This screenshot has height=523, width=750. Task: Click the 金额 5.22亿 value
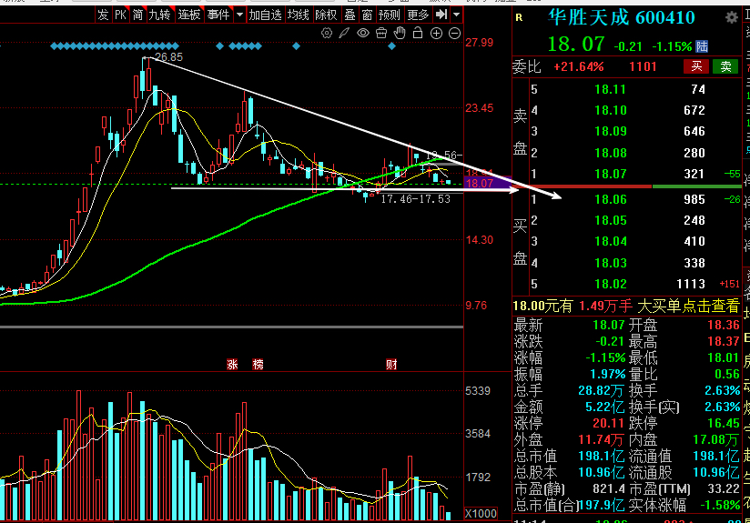click(604, 407)
